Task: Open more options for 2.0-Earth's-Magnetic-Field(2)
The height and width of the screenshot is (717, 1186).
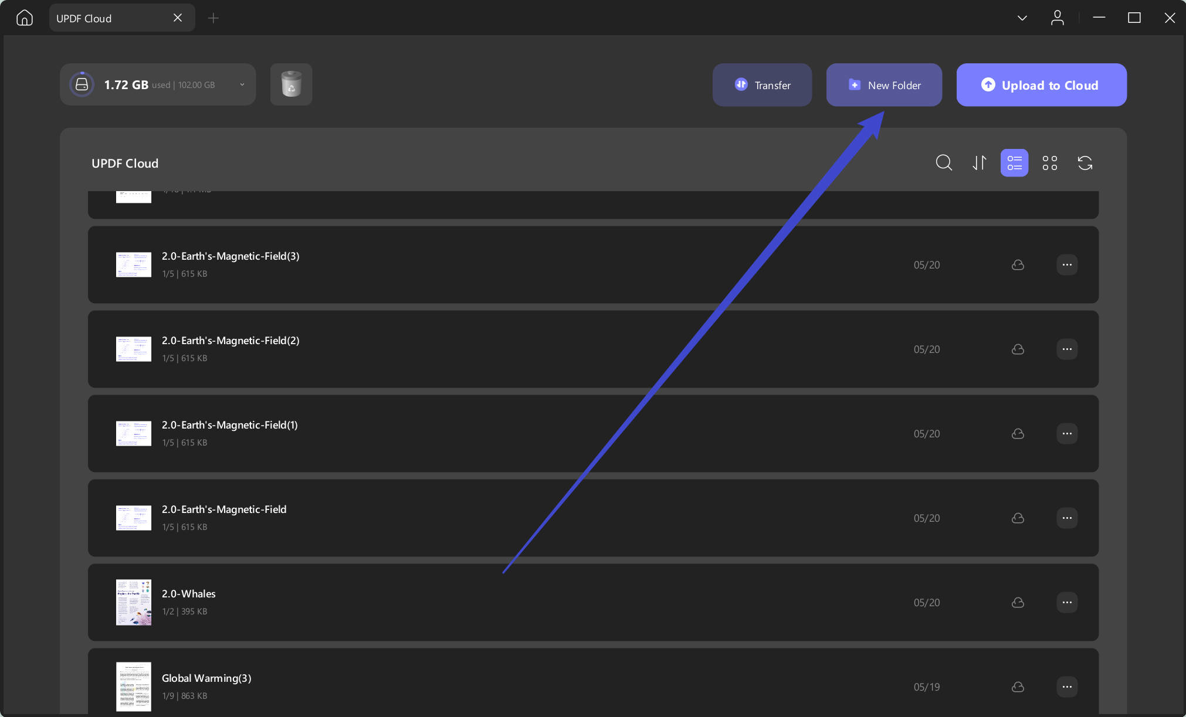Action: (1067, 349)
